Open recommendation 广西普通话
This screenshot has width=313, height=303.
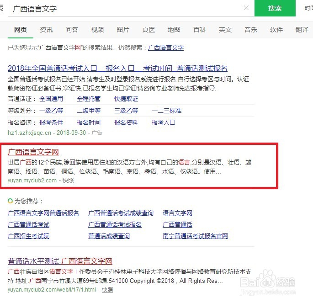click(177, 225)
